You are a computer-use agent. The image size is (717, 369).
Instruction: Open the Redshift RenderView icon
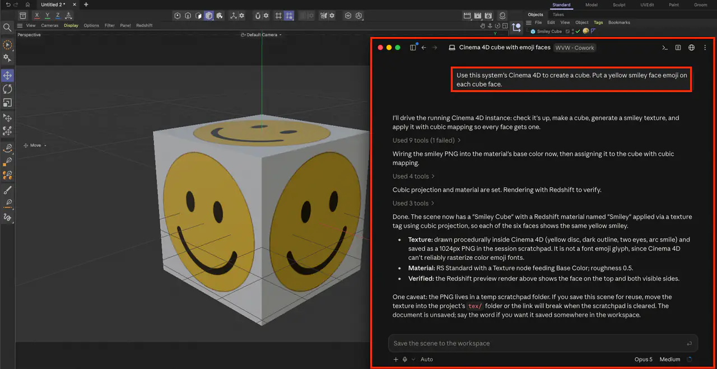502,16
